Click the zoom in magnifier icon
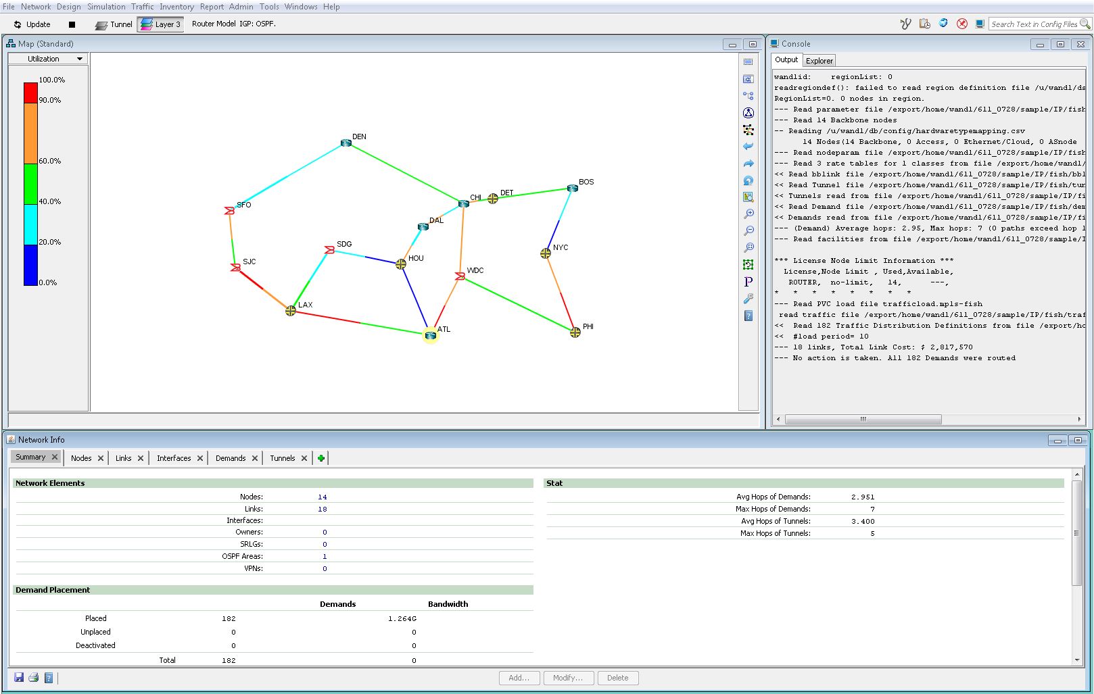The height and width of the screenshot is (694, 1094). pyautogui.click(x=748, y=214)
